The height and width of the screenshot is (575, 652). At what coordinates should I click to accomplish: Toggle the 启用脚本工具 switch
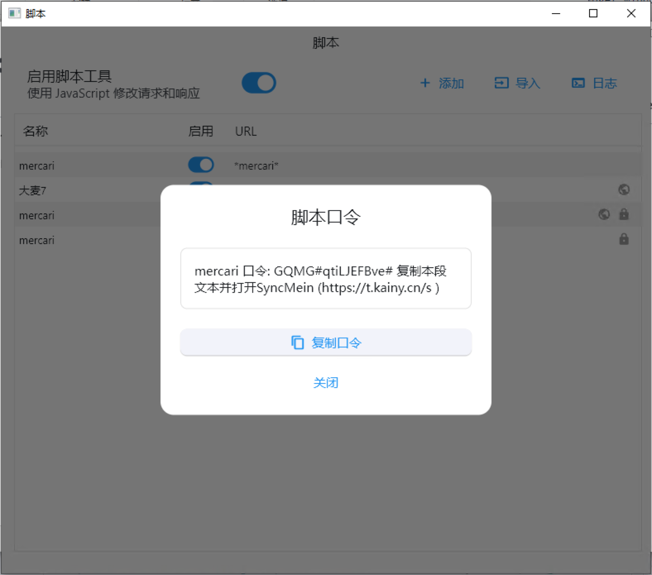tap(259, 83)
